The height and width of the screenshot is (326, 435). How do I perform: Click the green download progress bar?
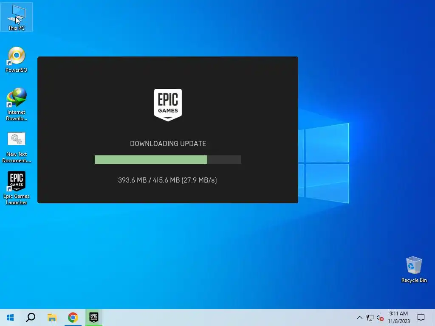click(x=168, y=160)
